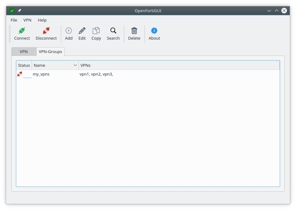The image size is (296, 210).
Task: Click the green Connect plug icon
Action: pyautogui.click(x=22, y=31)
